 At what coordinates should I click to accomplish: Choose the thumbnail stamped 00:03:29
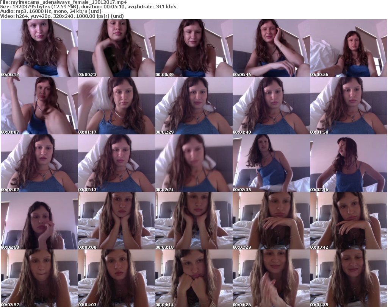271,221
